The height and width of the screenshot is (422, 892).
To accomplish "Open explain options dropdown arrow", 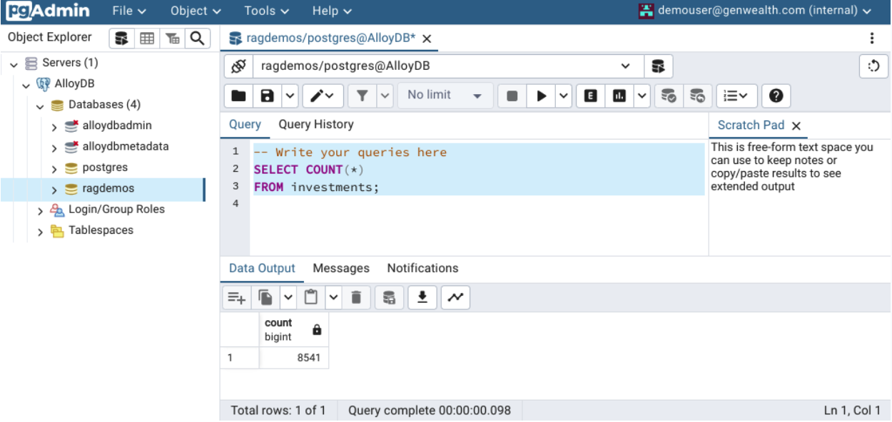I will 642,96.
